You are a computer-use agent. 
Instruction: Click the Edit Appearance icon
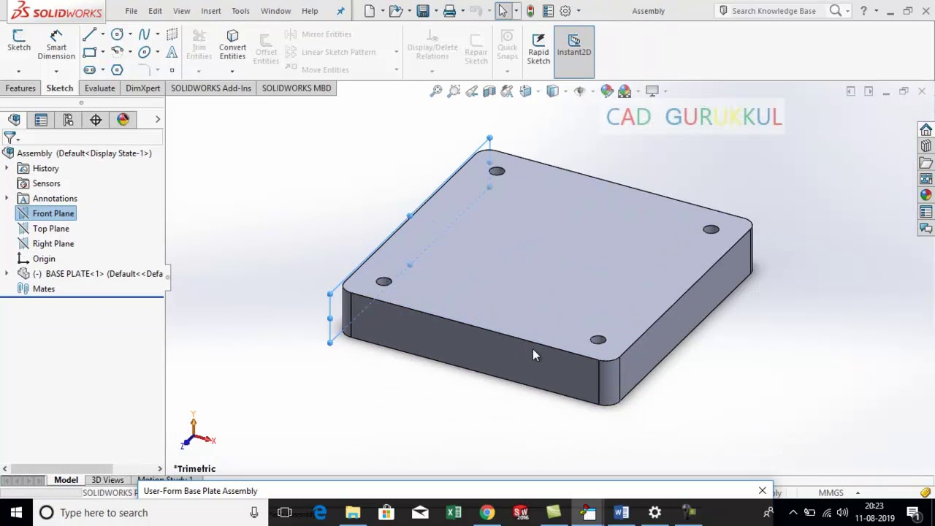tap(607, 91)
